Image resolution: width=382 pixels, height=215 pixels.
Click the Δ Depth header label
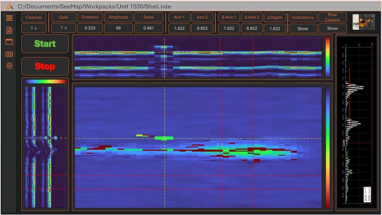pyautogui.click(x=275, y=17)
